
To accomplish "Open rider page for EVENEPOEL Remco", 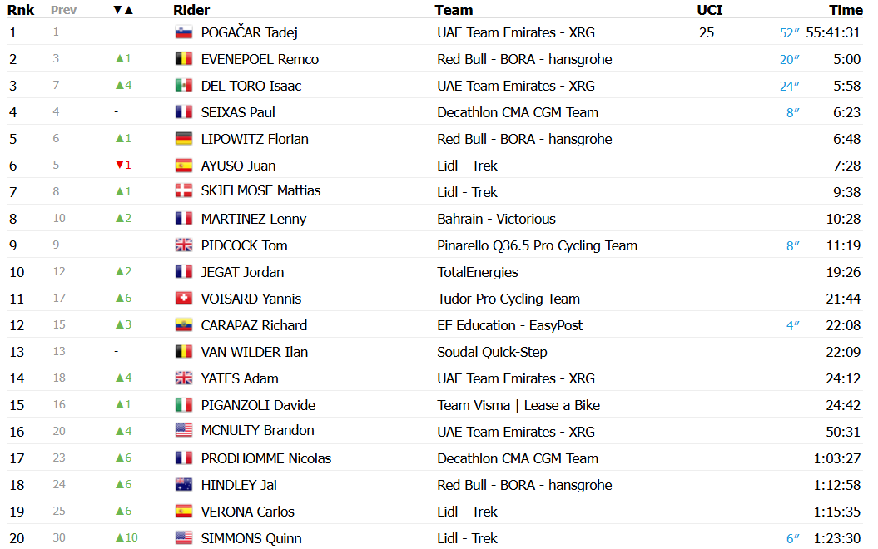I will click(x=260, y=59).
